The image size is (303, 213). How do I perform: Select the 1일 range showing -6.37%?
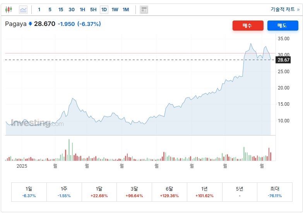29,192
